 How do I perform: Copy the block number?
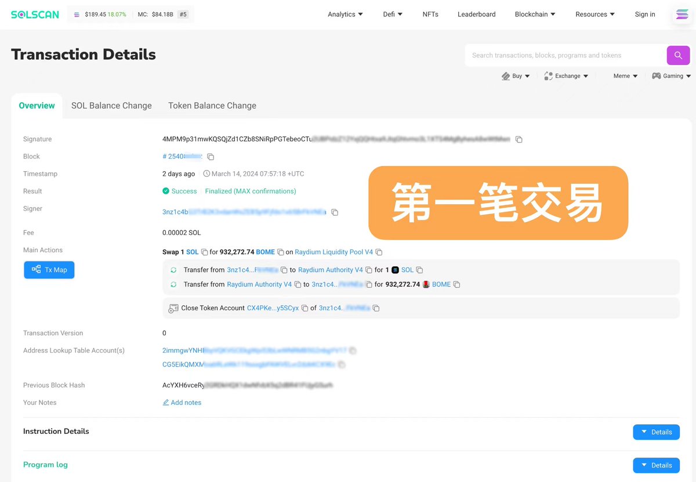211,157
